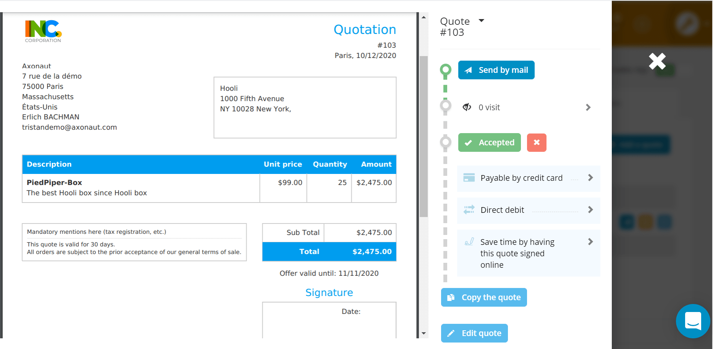Click the Quote #103 panel title

click(x=455, y=27)
